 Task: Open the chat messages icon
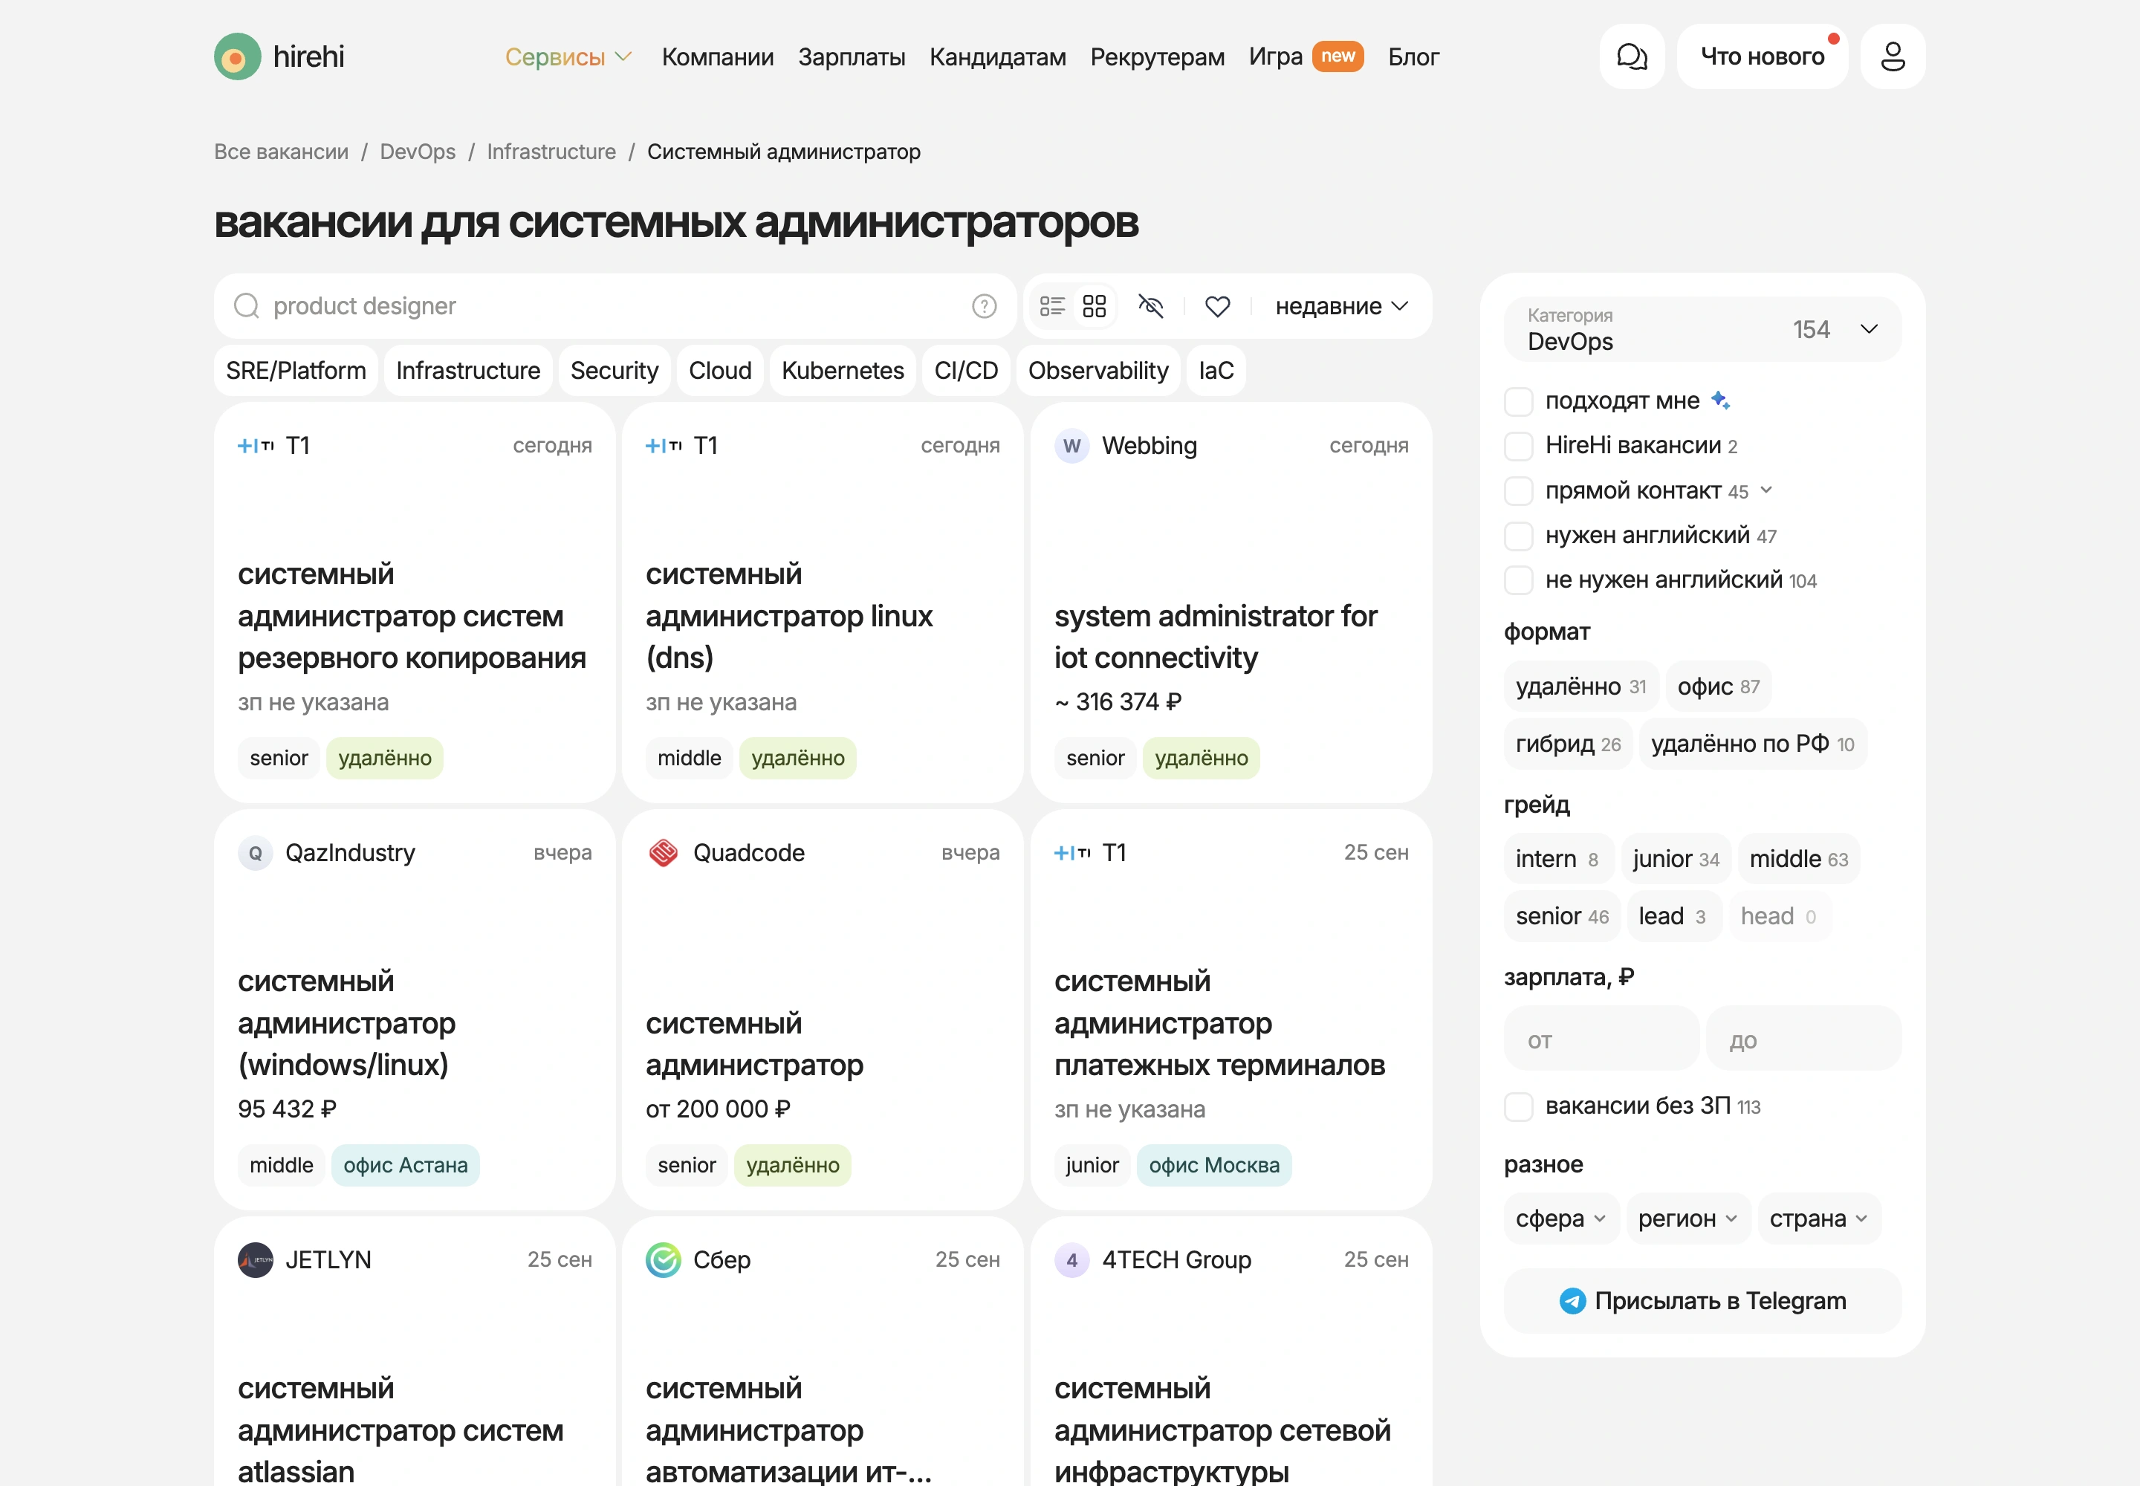click(x=1632, y=56)
